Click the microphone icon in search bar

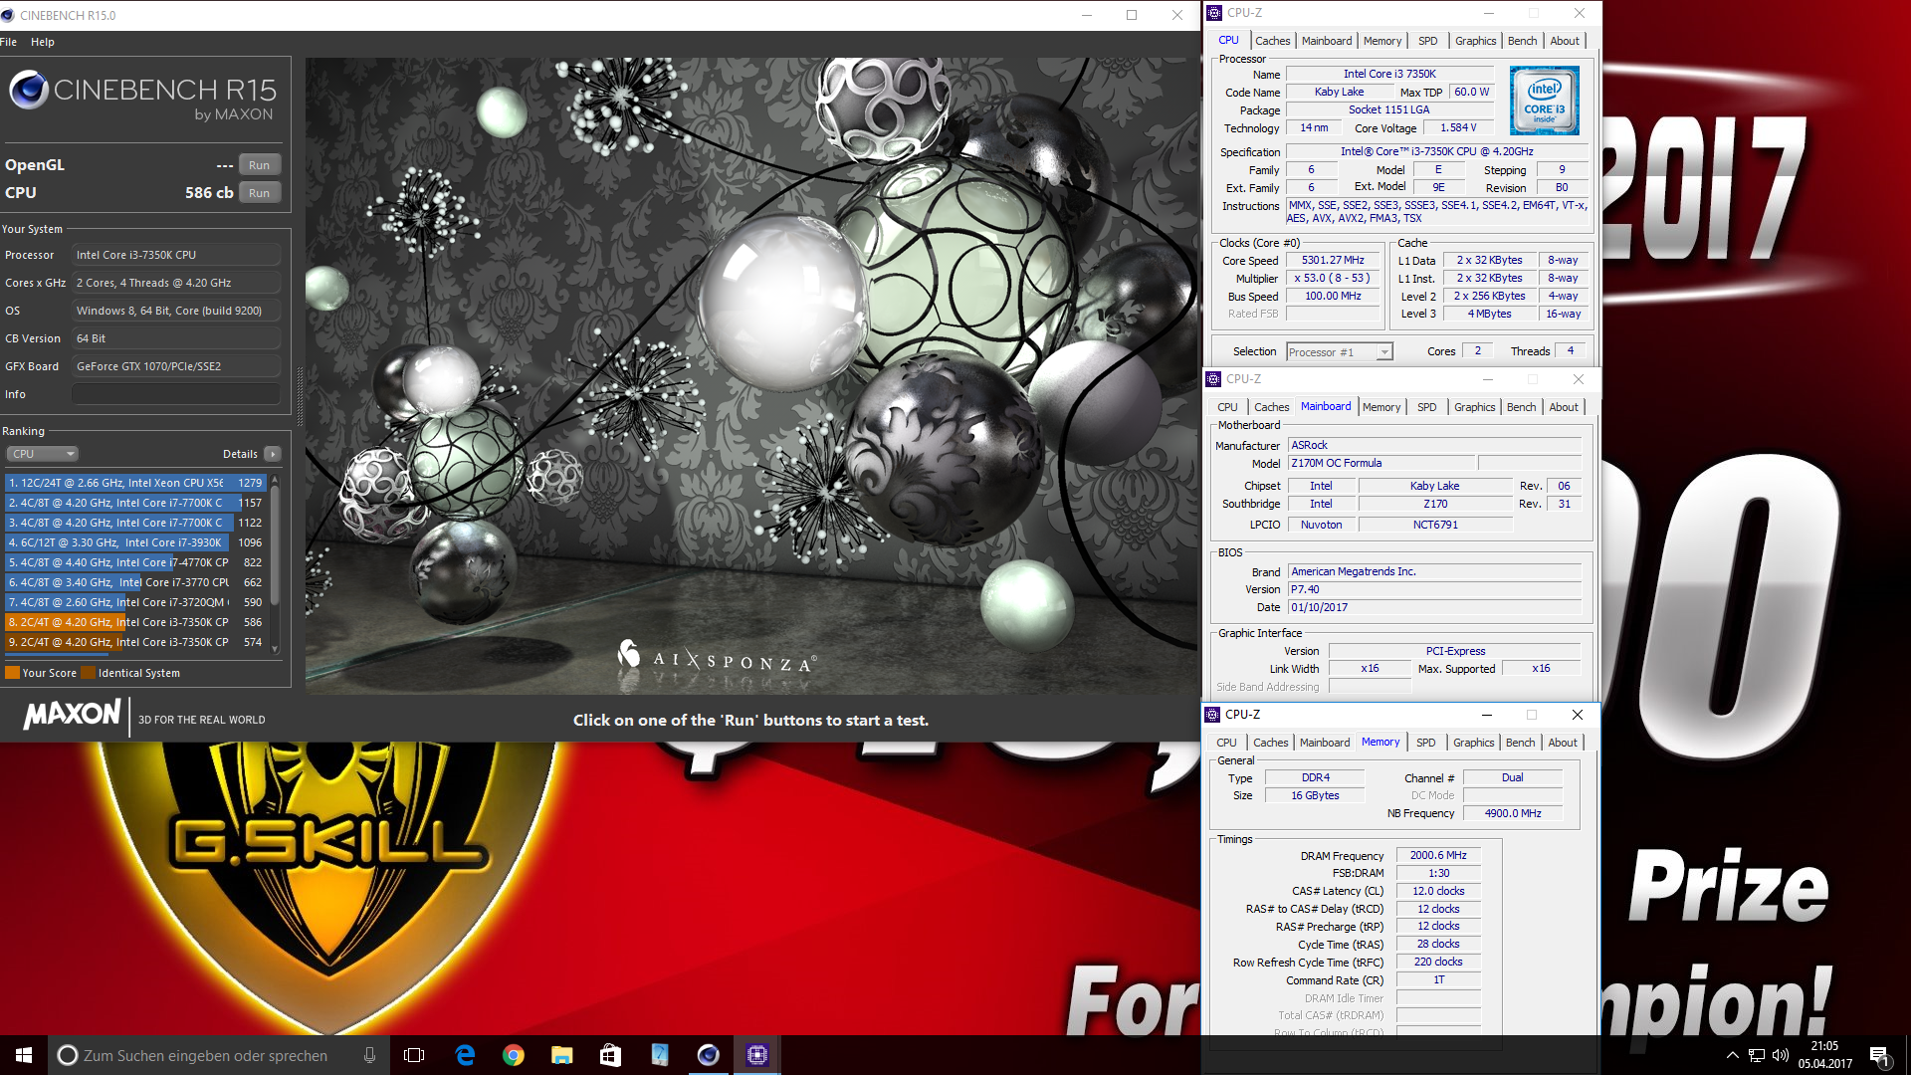[x=370, y=1055]
